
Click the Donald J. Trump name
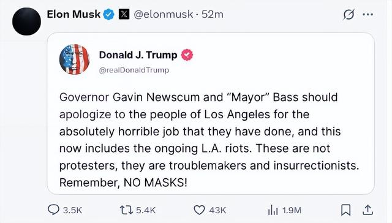click(x=138, y=55)
